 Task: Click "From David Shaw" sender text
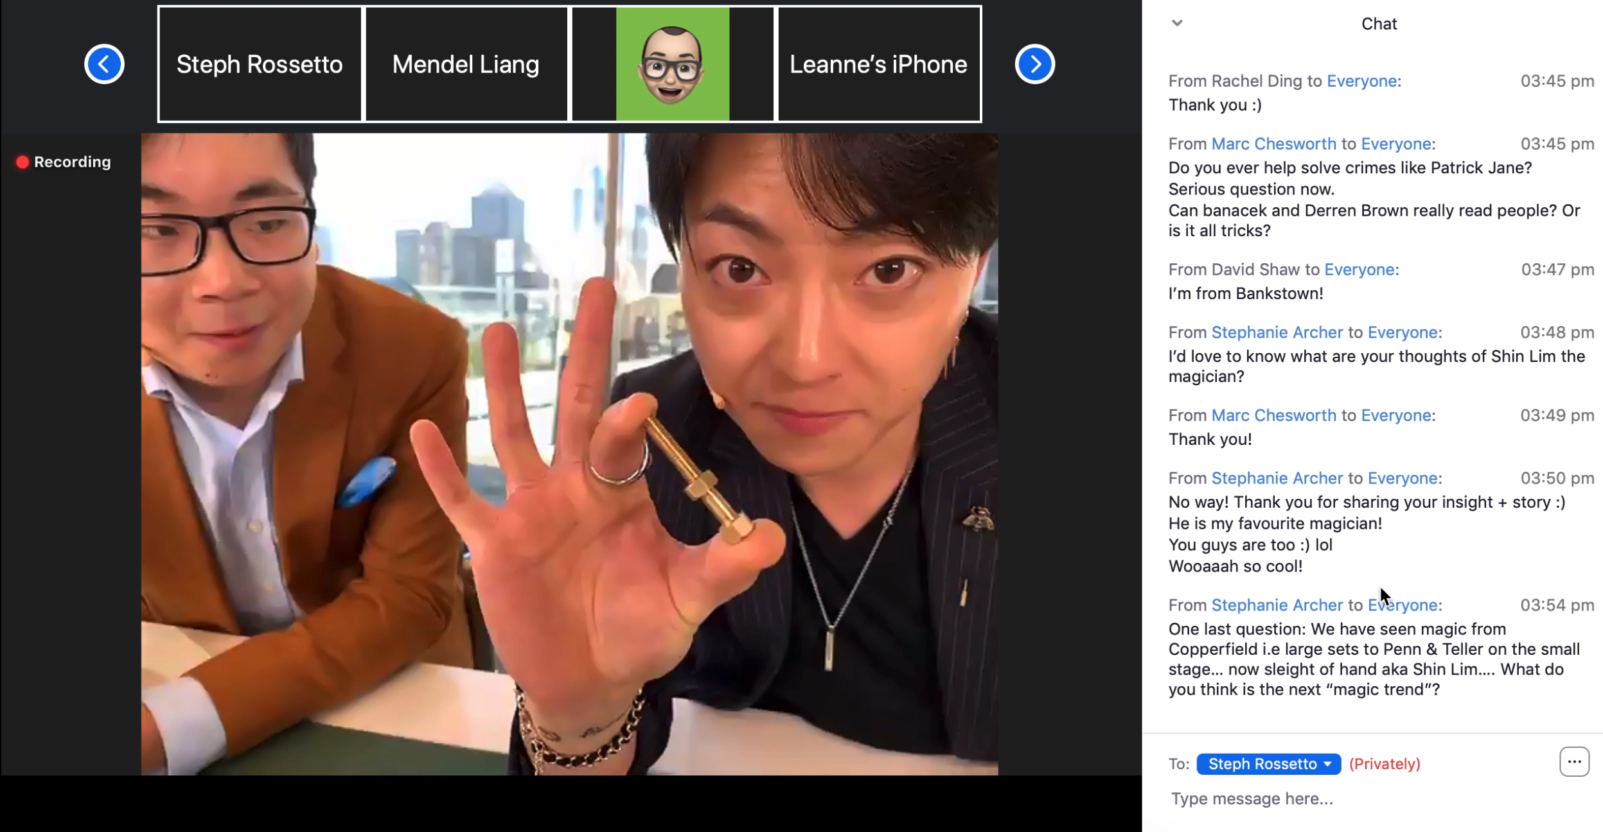pos(1234,270)
